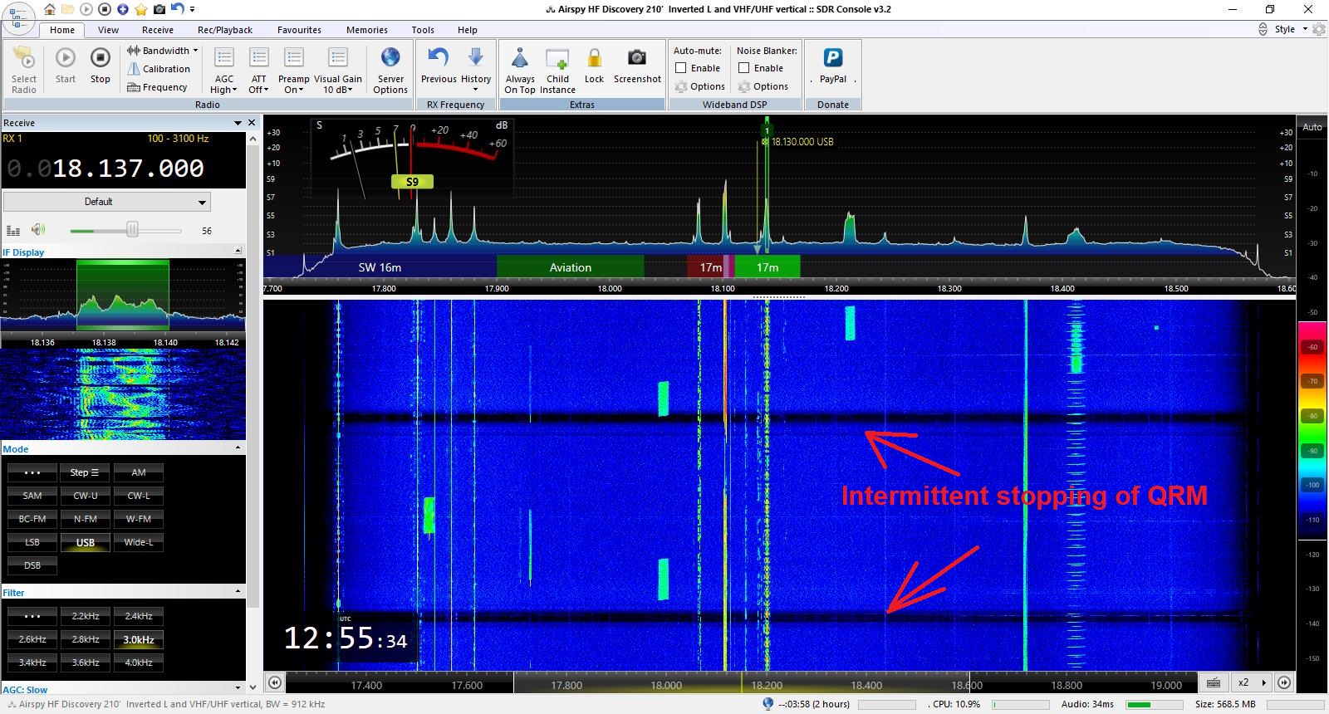Open the Rec/Playback ribbon tab

[x=224, y=30]
